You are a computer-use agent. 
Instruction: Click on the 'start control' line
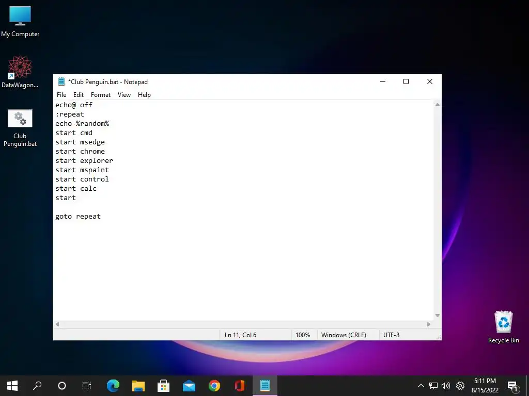coord(82,179)
